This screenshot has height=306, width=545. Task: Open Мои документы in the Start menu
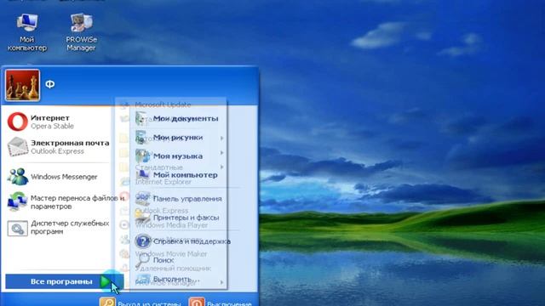pos(178,119)
